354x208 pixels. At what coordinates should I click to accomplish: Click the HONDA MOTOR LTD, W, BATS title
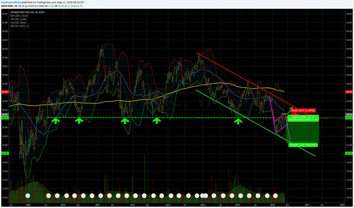28,12
